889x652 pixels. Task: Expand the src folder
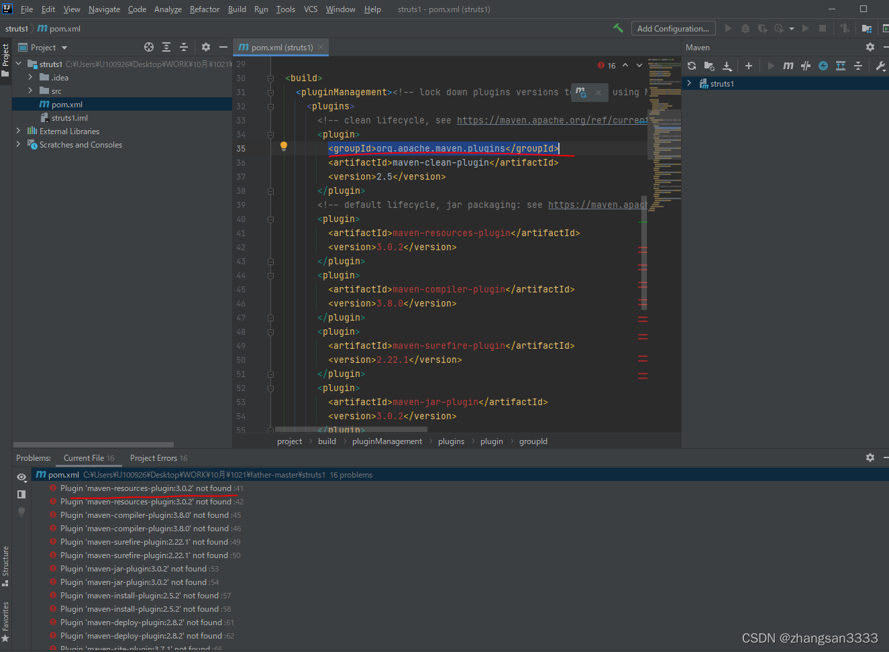tap(30, 91)
